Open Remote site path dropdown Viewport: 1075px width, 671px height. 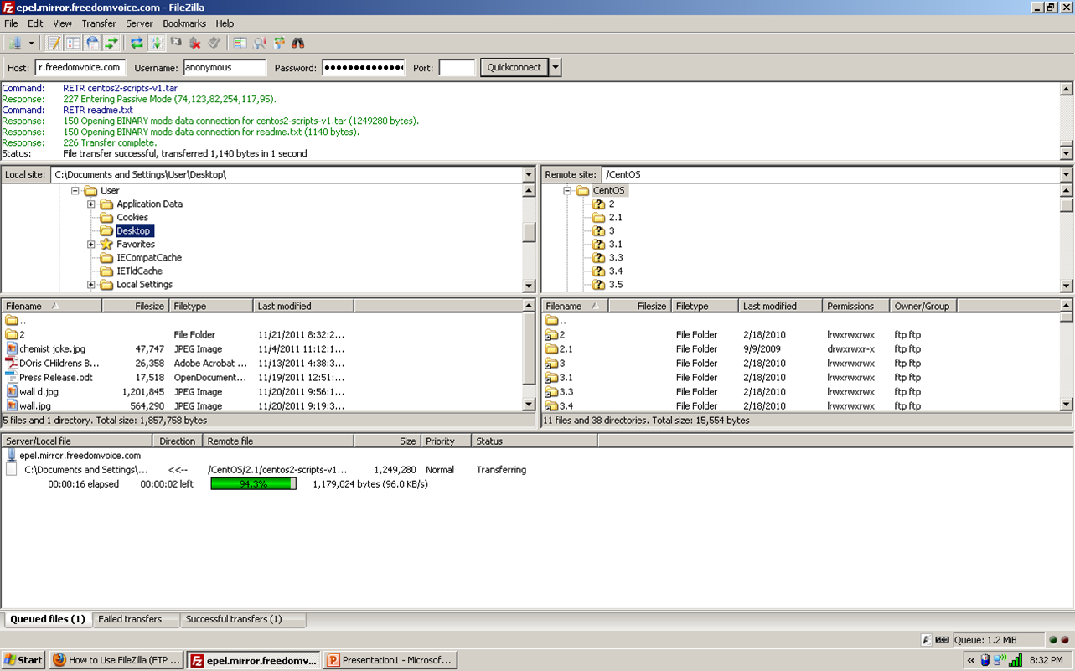pos(1066,174)
